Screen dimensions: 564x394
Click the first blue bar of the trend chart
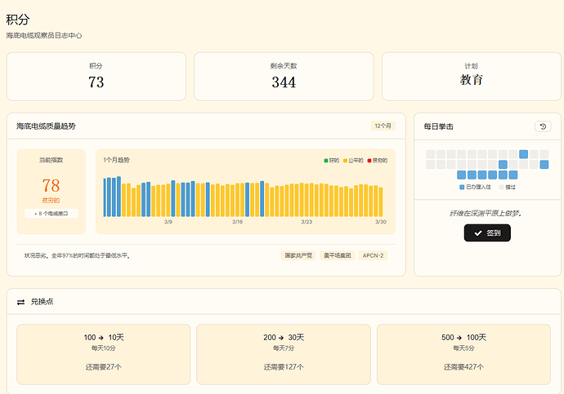tap(105, 197)
